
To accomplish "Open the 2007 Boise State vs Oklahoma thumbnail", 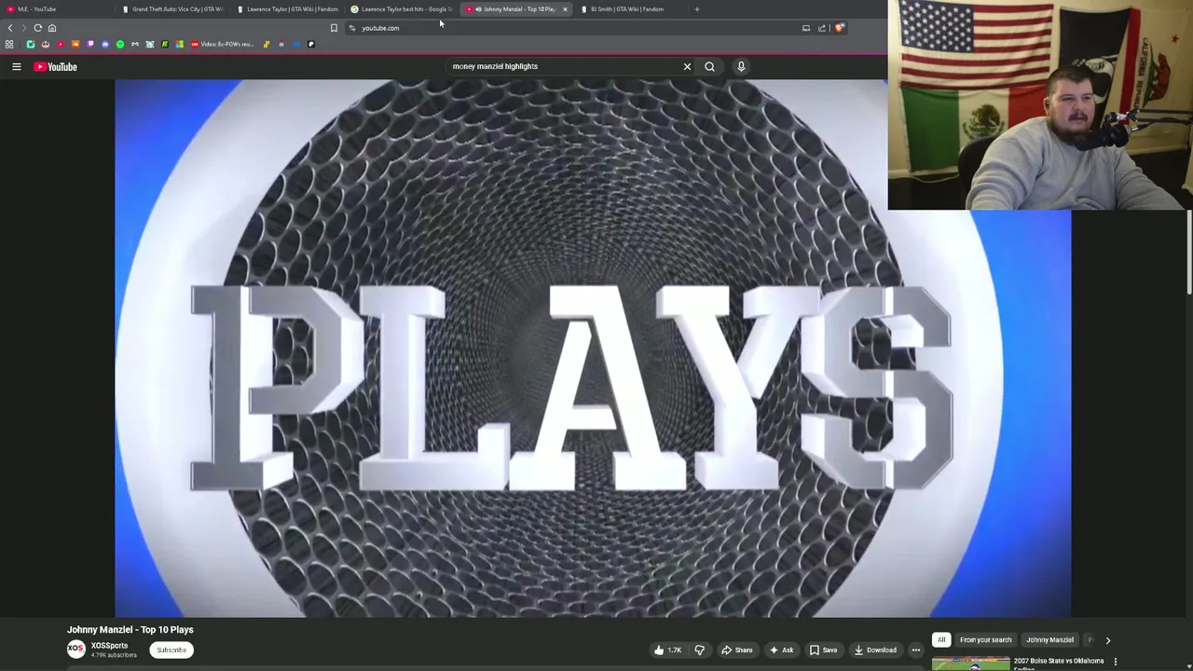I will click(x=970, y=664).
